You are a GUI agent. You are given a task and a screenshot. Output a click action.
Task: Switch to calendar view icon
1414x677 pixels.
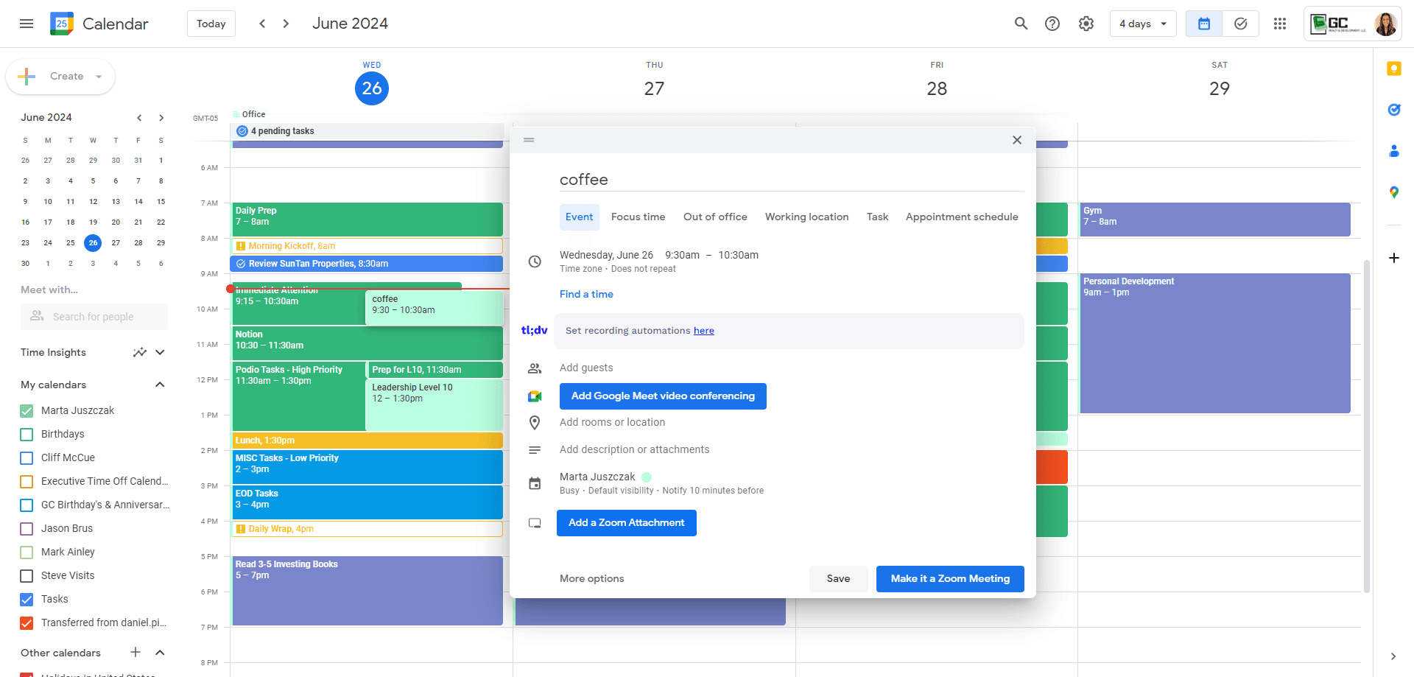[x=1204, y=24]
